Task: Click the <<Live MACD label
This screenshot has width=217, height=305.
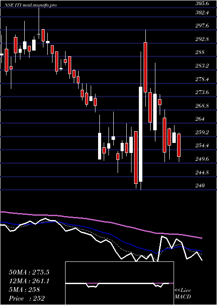Action: (x=183, y=294)
